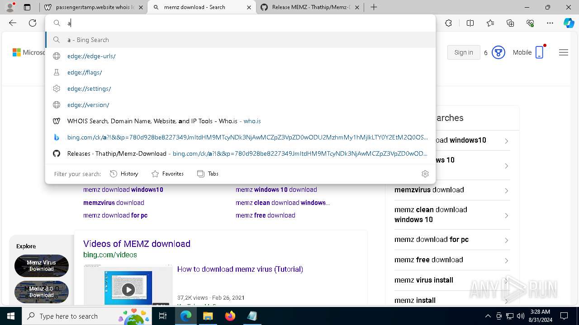
Task: Open the bing.com/ck URL suggestion
Action: tap(240, 137)
